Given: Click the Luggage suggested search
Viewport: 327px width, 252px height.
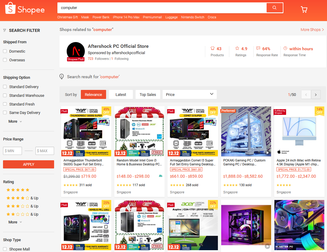Looking at the screenshot, I should click(171, 17).
